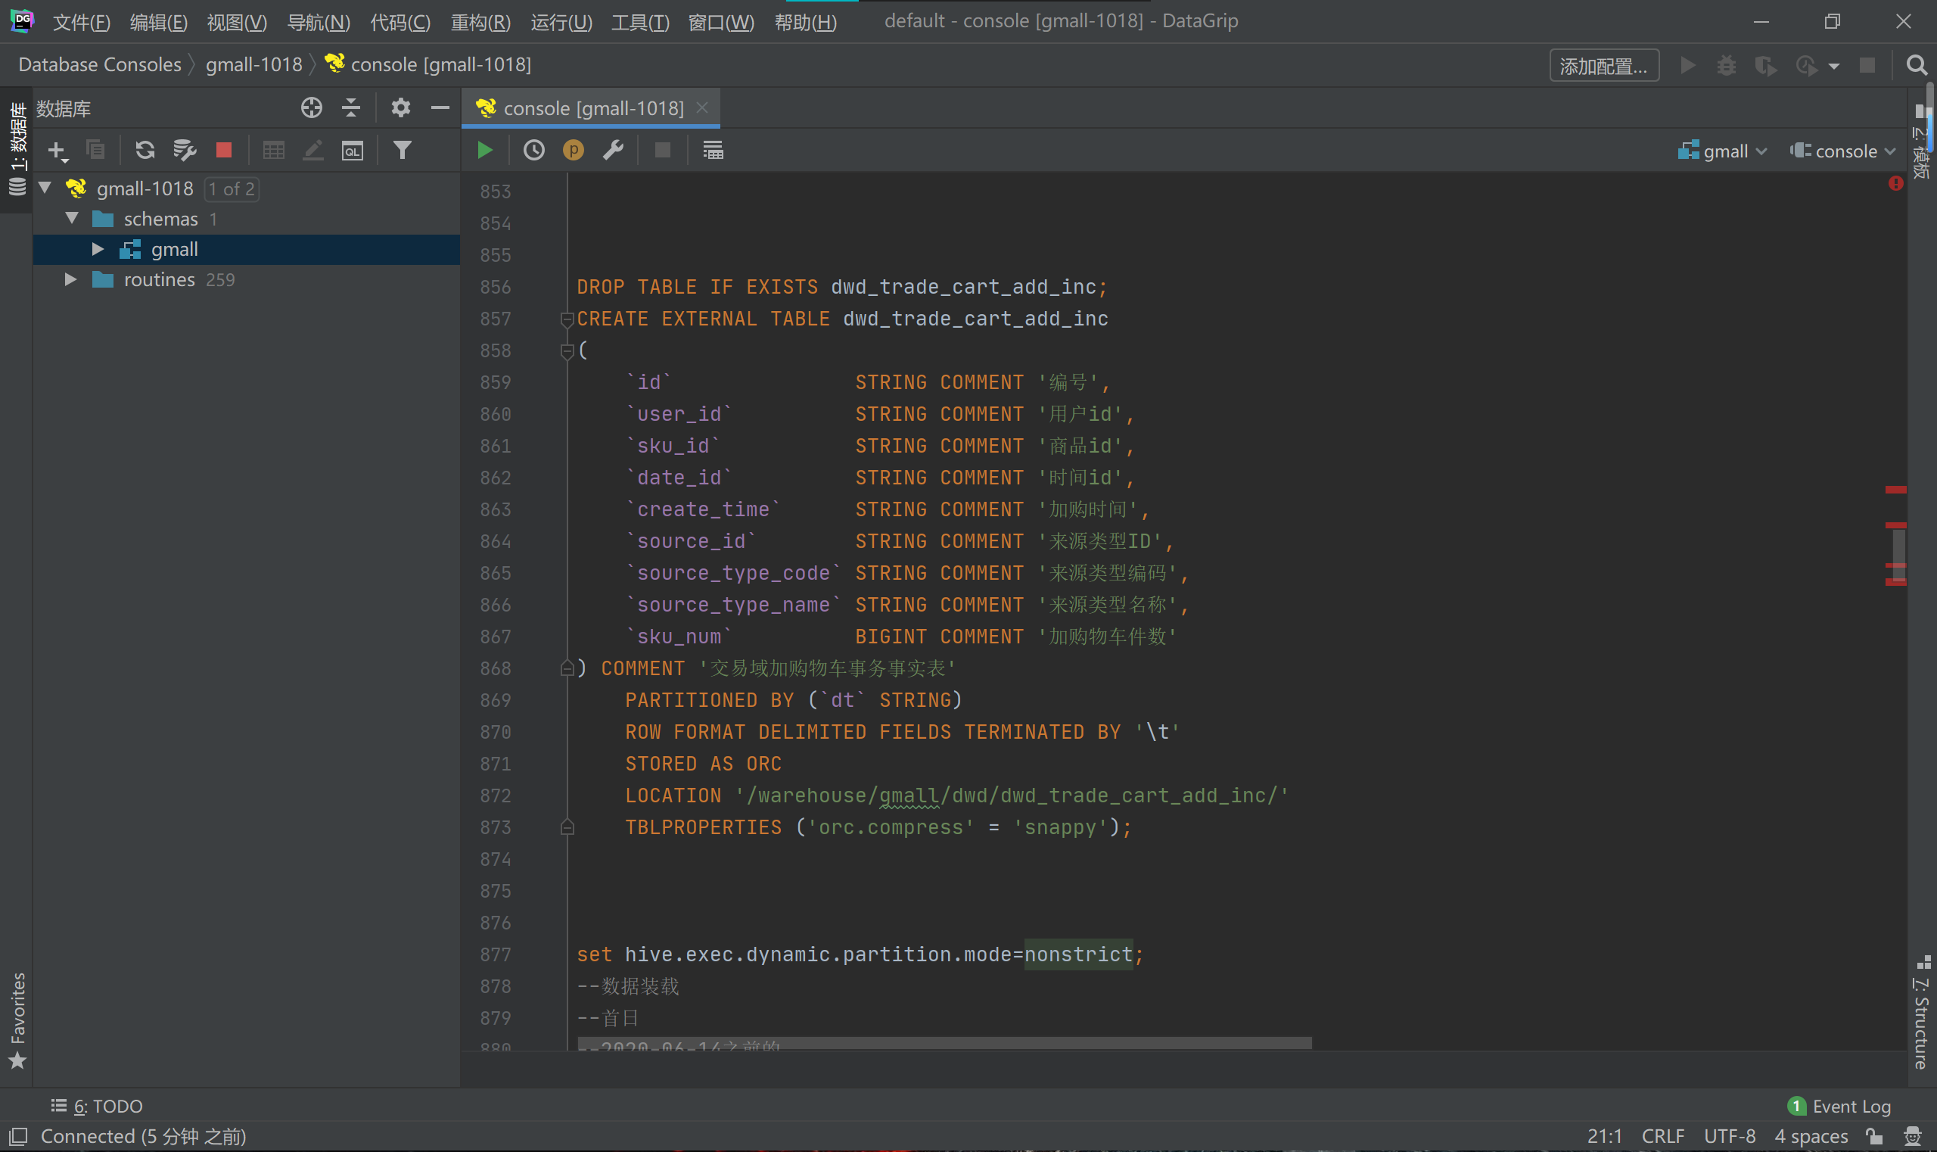This screenshot has width=1937, height=1152.
Task: Click the red disconnect datasource square
Action: 223,150
